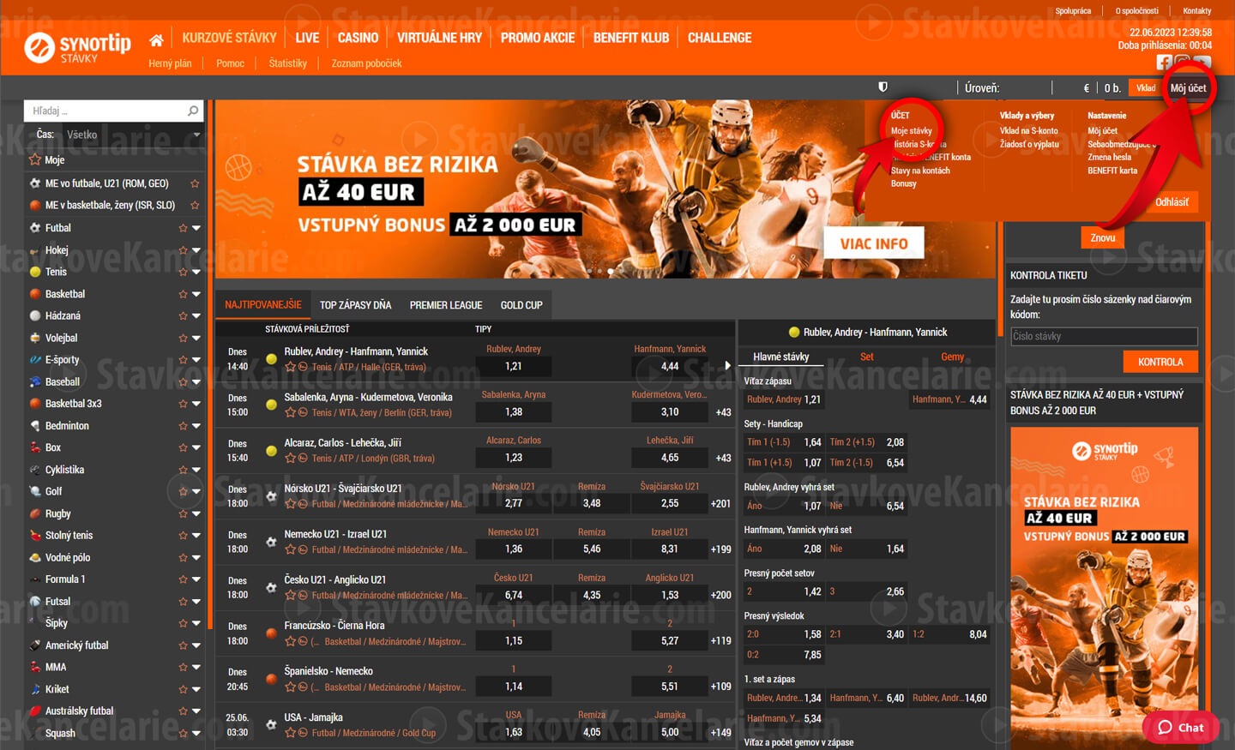Screen dimensions: 1235x750
Task: Click the VIAC INFO banner button
Action: click(874, 243)
